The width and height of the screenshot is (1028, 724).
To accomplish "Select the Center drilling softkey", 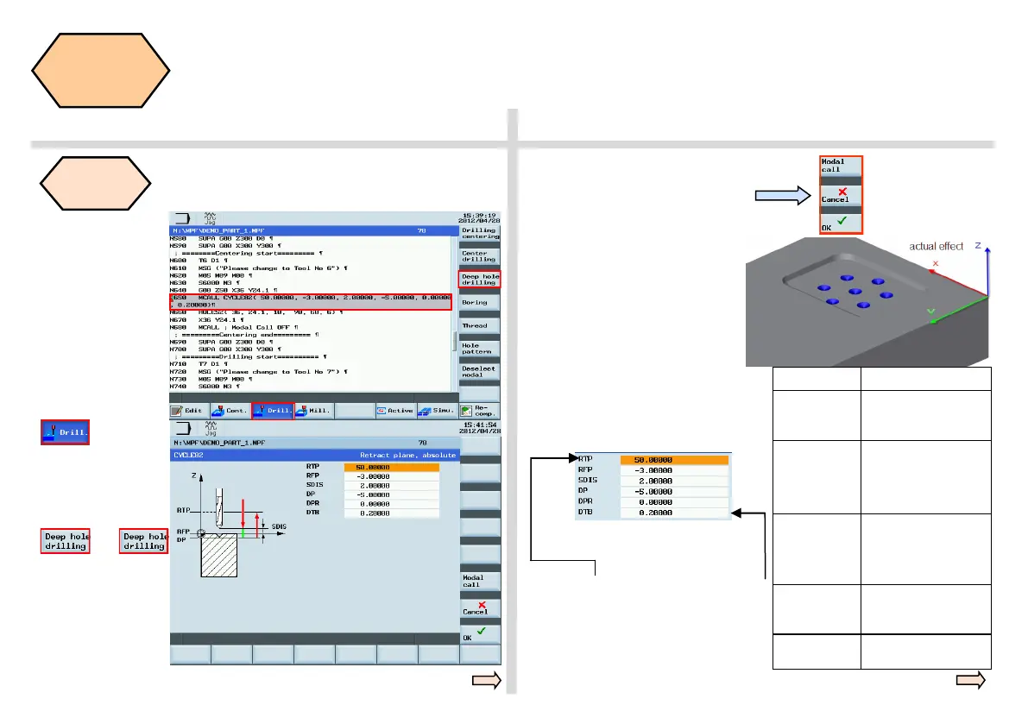I will click(479, 256).
